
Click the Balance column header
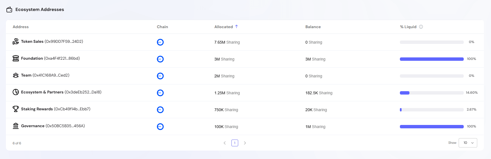(313, 27)
